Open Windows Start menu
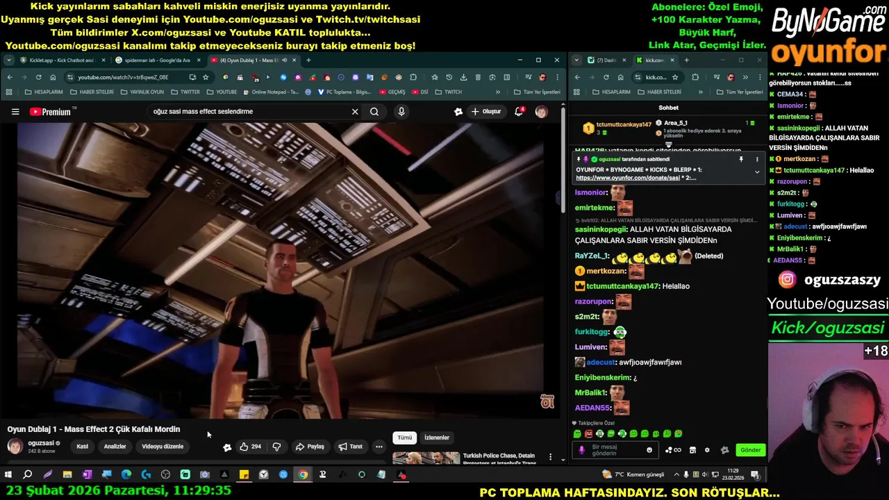889x500 pixels. (8, 475)
